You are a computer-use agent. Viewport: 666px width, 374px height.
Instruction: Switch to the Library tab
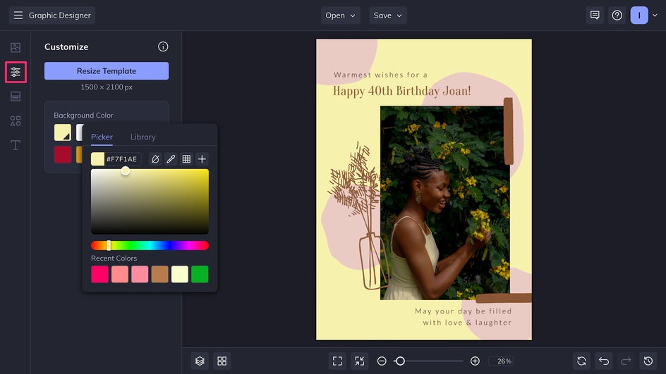pyautogui.click(x=143, y=137)
